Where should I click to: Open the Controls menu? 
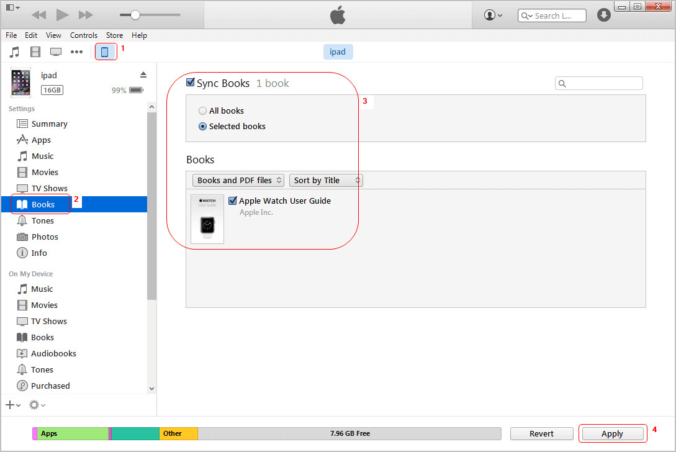pos(84,35)
